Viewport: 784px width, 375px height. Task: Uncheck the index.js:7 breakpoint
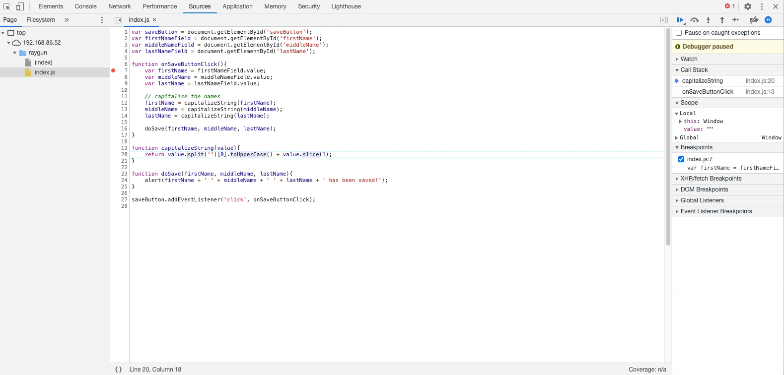click(681, 159)
